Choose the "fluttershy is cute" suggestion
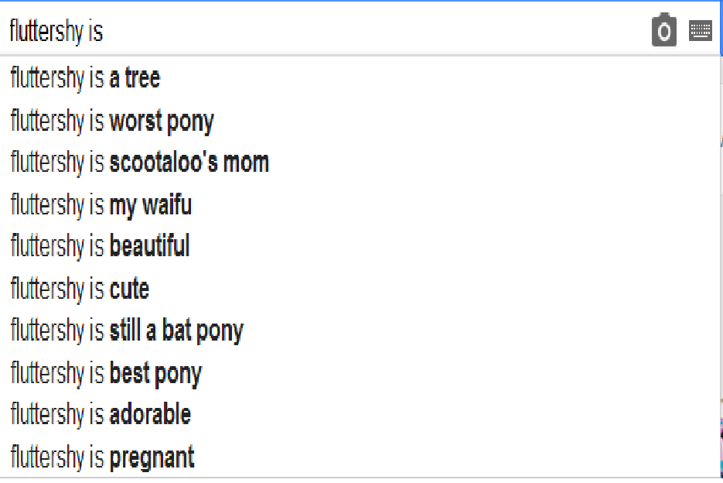The width and height of the screenshot is (723, 483). coord(80,289)
